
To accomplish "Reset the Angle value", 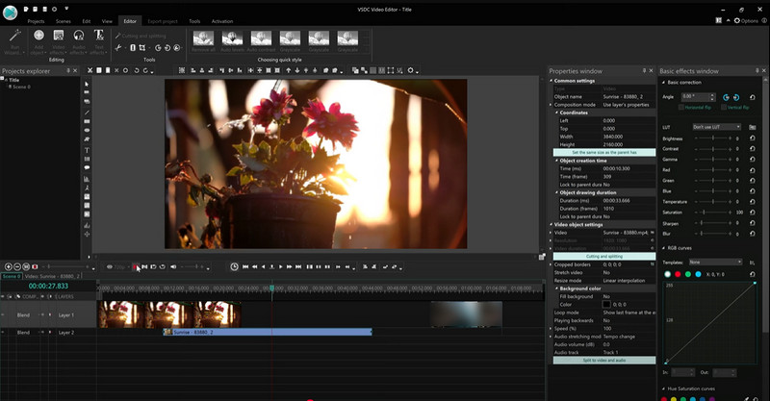I will pyautogui.click(x=753, y=97).
